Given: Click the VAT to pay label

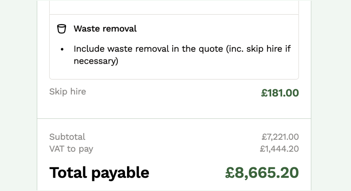Looking at the screenshot, I should click(x=71, y=149).
